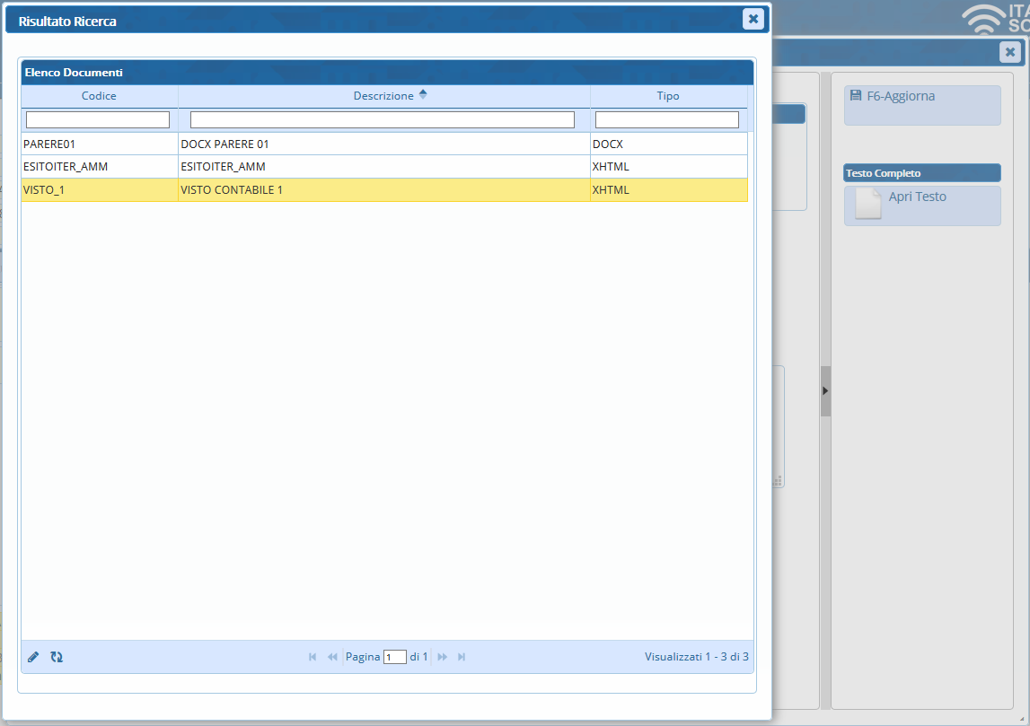Screen dimensions: 1030x726
Task: Go to first page using pager icon
Action: click(x=313, y=657)
